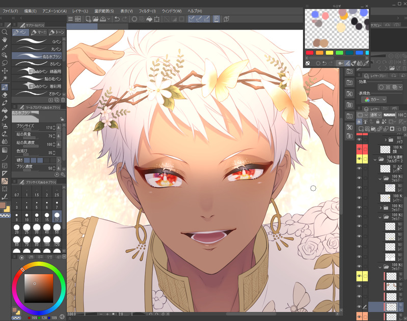Delete sub tool with trash icon
The image size is (407, 321).
(x=63, y=100)
